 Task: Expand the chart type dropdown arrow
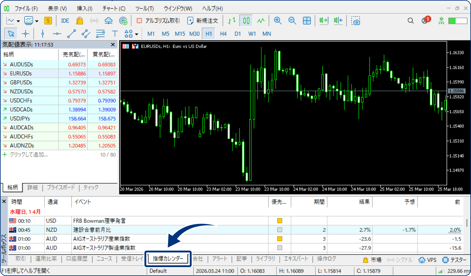[18, 21]
